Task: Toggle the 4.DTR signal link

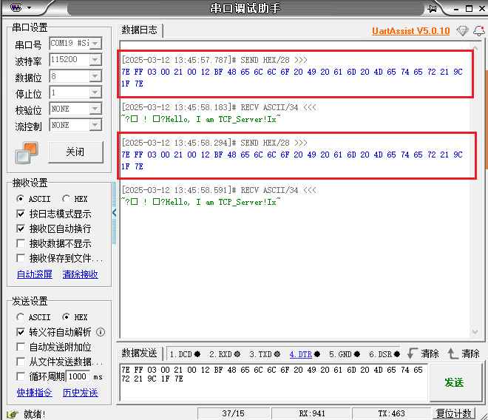Action: pos(301,354)
